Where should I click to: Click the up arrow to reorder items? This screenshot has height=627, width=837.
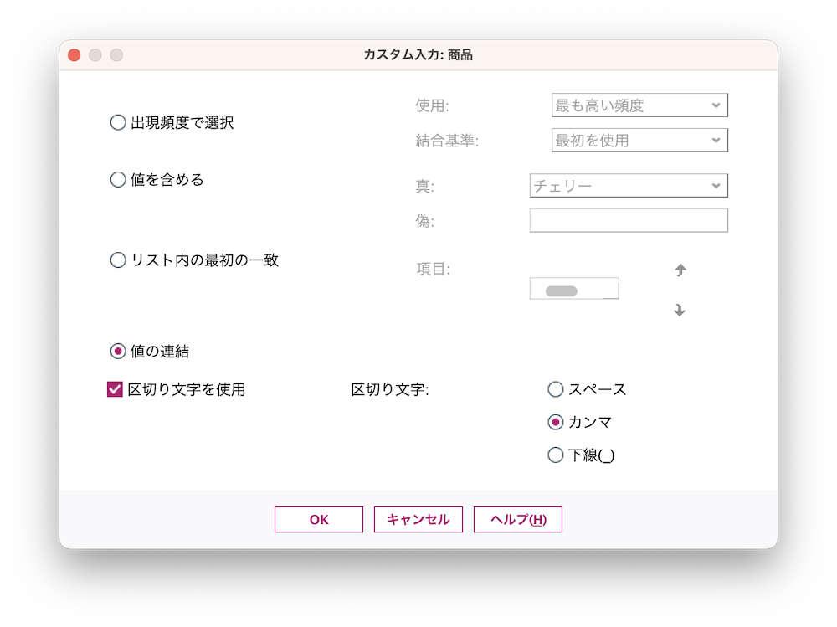[x=680, y=270]
